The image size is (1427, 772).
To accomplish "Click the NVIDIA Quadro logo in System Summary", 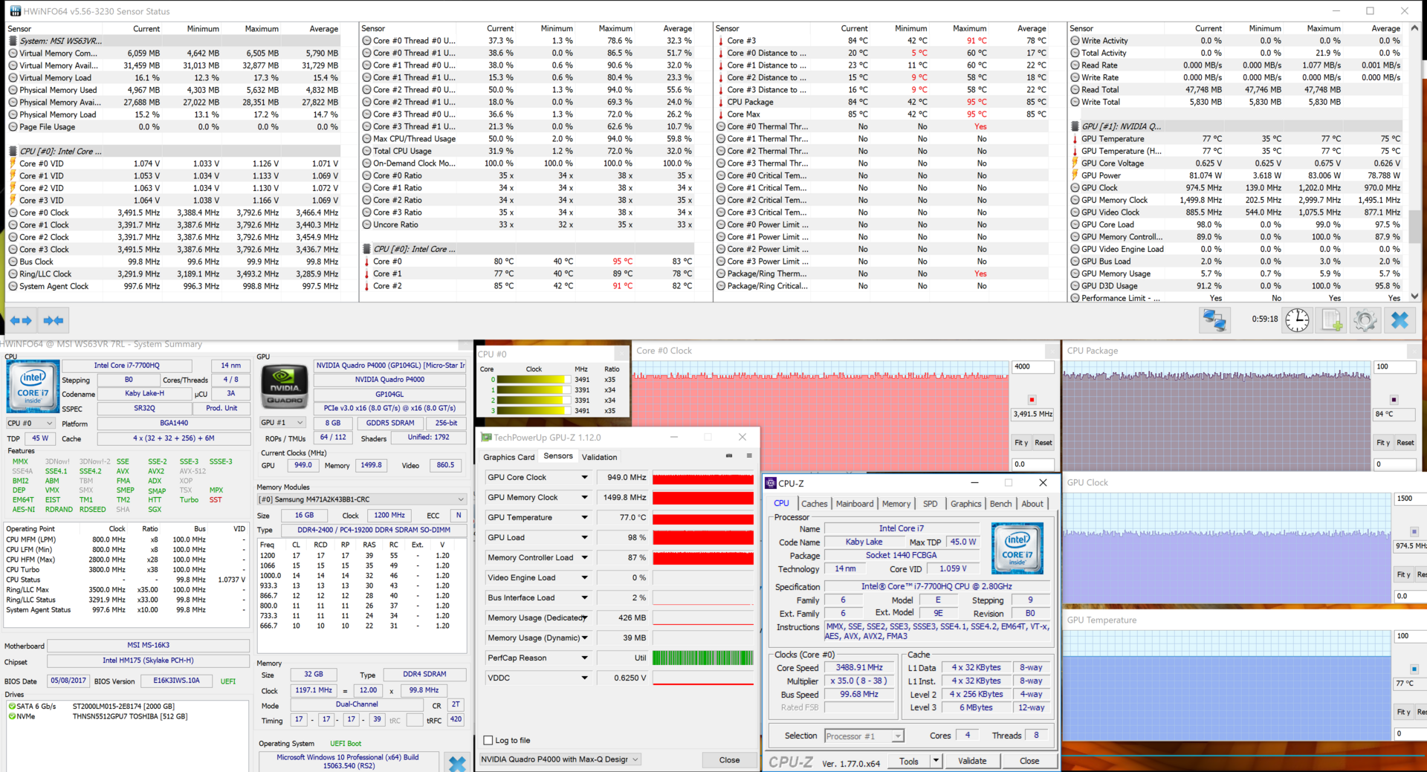I will coord(285,386).
